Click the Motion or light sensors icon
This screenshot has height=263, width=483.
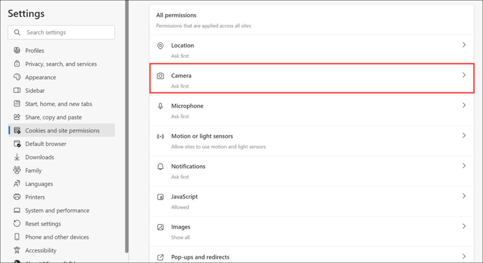pos(160,136)
